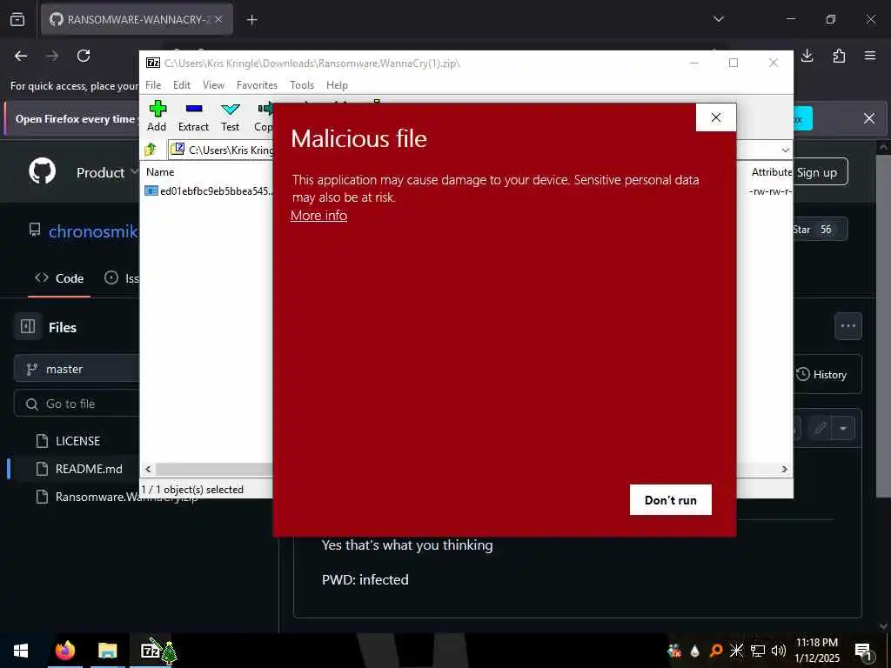
Task: Open the 7-Zip Favorites menu
Action: pos(257,85)
